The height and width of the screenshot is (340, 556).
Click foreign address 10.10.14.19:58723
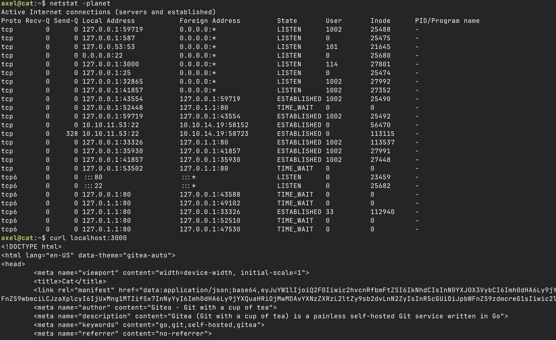point(214,134)
